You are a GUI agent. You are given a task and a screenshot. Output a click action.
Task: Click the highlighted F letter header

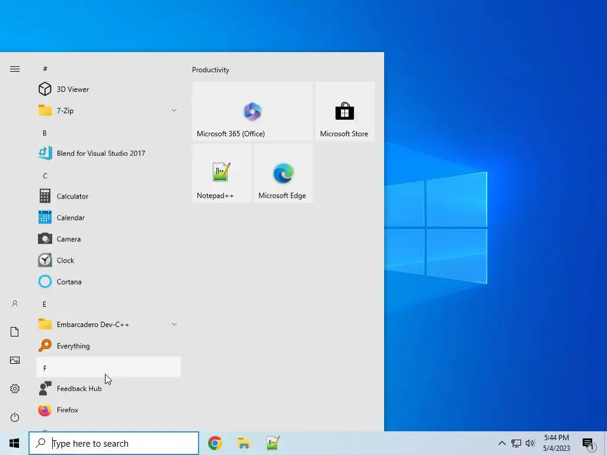tap(108, 367)
